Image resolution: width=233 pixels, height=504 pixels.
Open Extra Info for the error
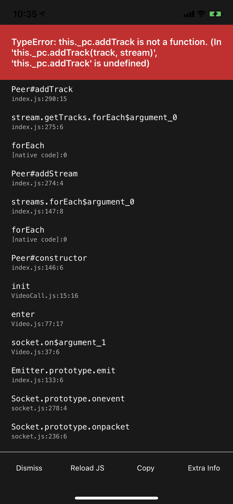[x=204, y=468]
